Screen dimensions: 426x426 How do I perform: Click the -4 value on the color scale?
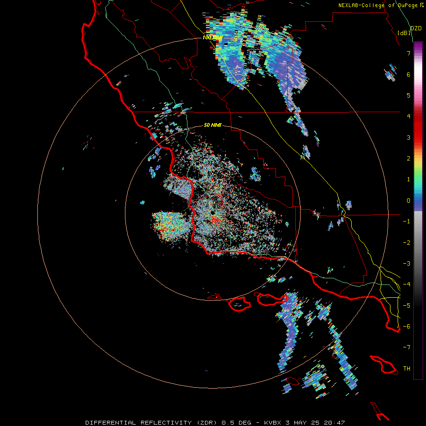[407, 284]
